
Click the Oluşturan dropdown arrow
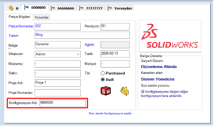(x=78, y=54)
